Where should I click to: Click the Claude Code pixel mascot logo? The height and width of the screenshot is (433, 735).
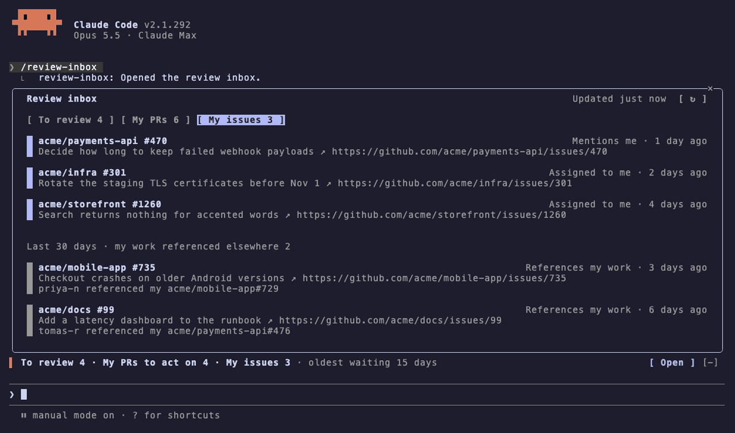37,22
